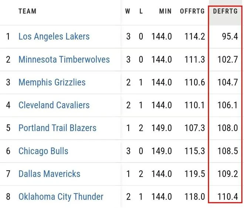
Task: Select the Bulls 115.3 offensive rating cell
Action: point(195,151)
